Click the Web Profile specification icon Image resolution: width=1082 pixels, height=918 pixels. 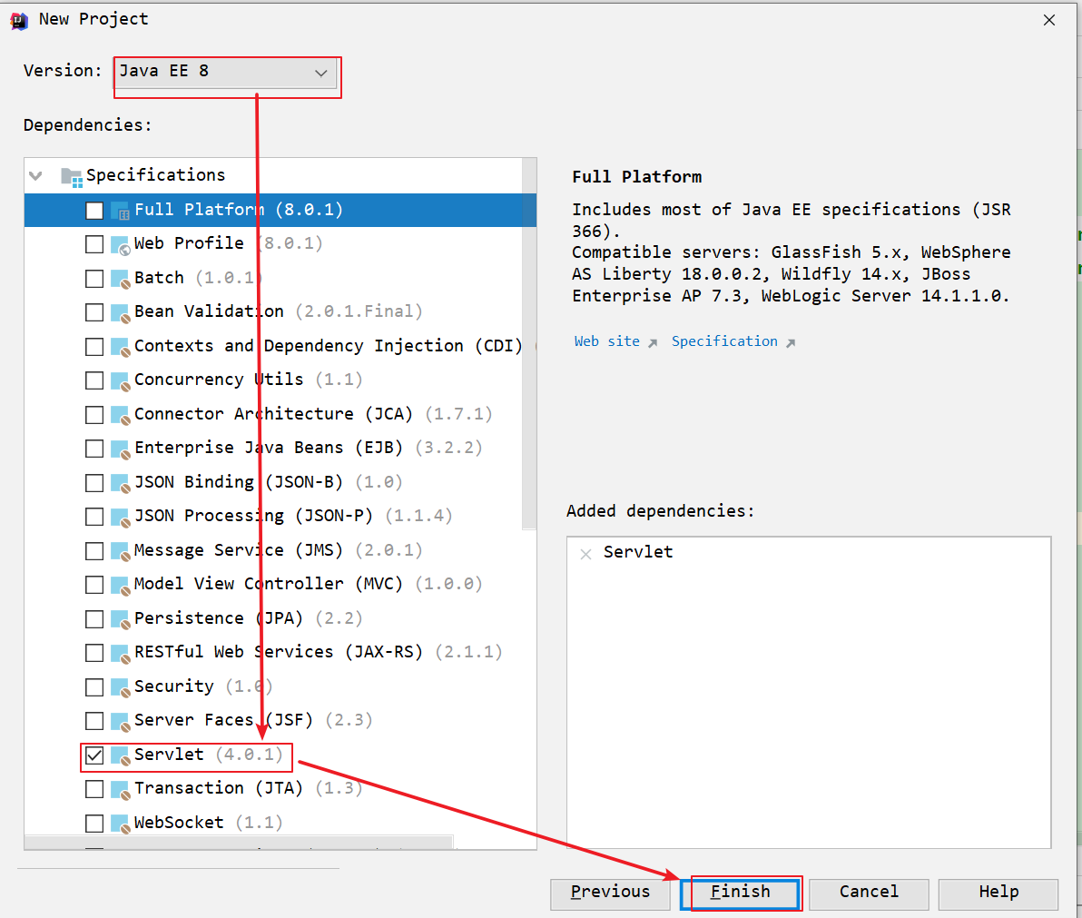120,244
